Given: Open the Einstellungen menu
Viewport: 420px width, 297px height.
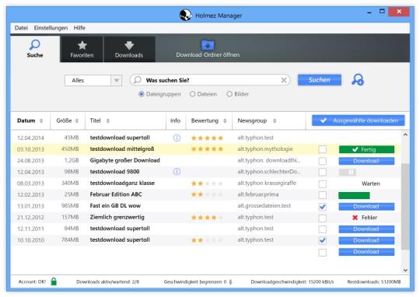Looking at the screenshot, I should click(x=51, y=28).
